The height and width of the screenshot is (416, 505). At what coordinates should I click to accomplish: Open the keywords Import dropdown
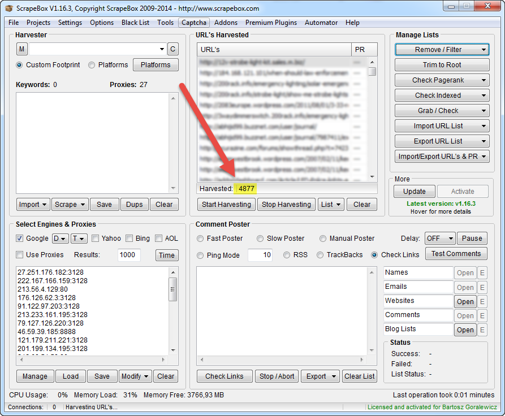33,205
